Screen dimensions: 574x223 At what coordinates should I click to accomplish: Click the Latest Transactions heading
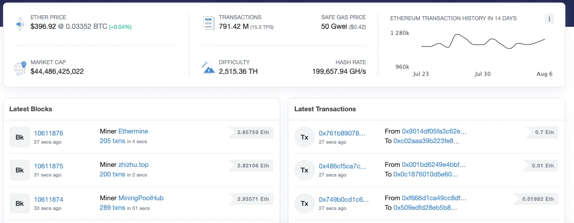[x=325, y=109]
